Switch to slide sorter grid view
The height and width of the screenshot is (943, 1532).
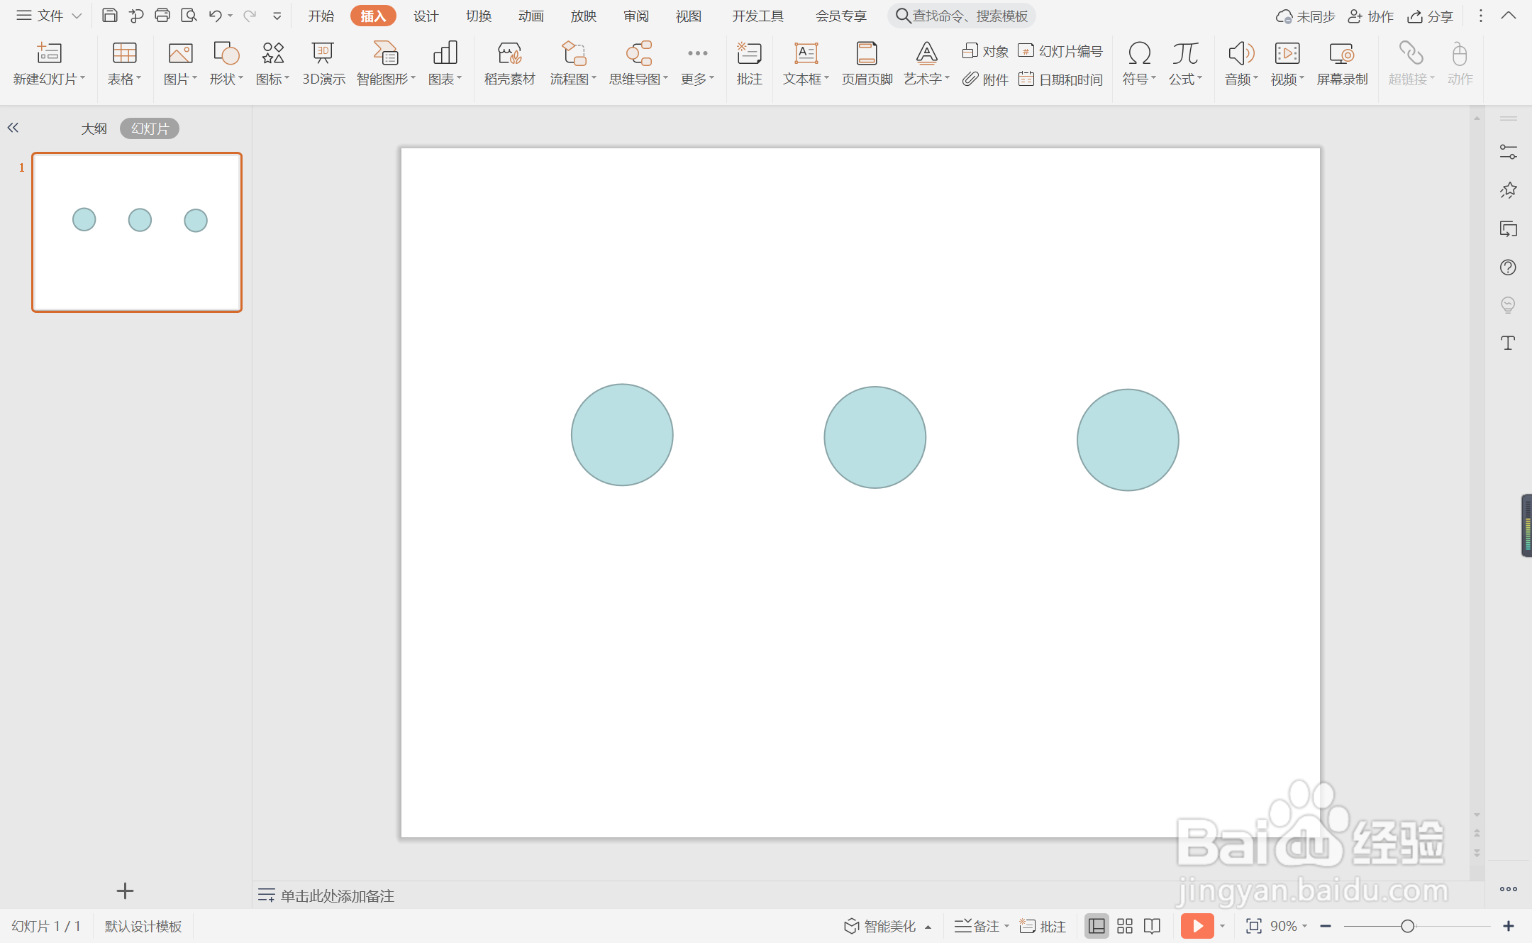[x=1124, y=926]
